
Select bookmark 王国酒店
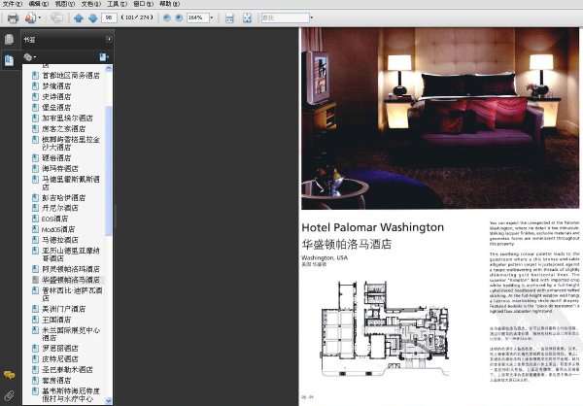coord(56,320)
